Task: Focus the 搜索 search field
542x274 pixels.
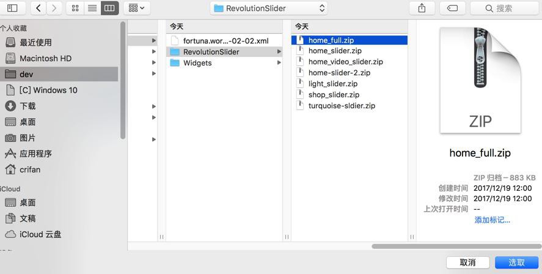Action: (x=505, y=8)
